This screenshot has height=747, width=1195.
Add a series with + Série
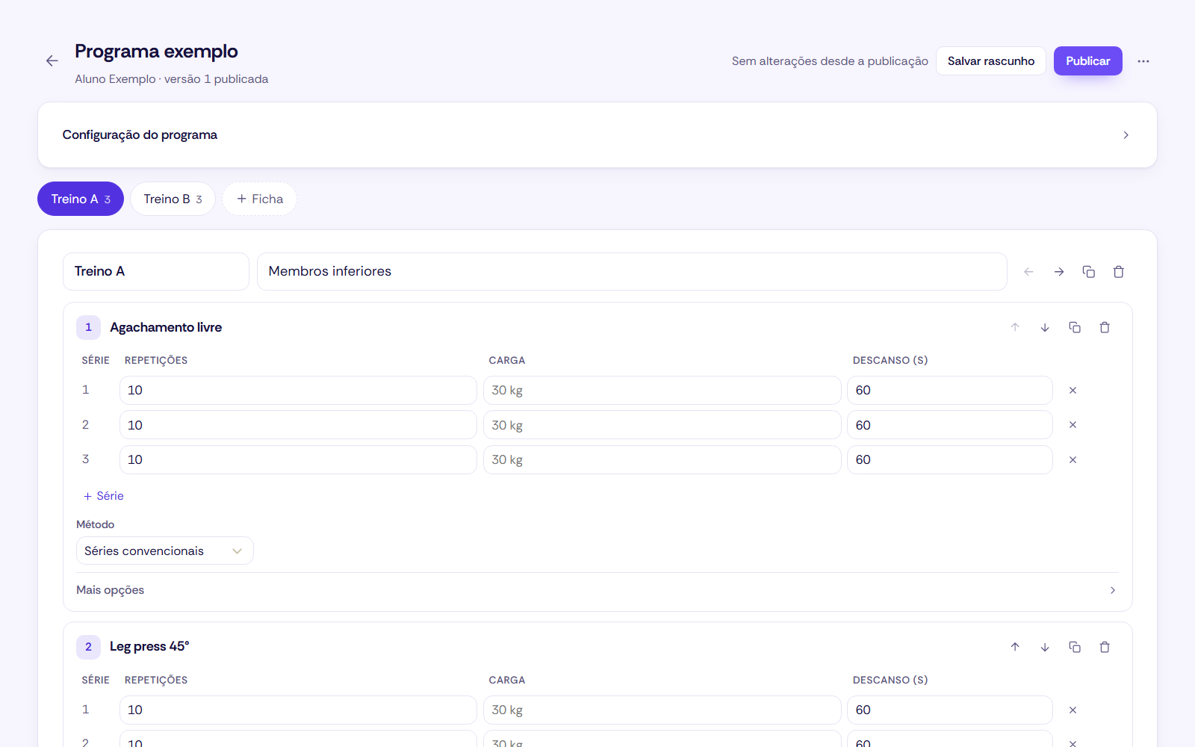[x=104, y=496]
